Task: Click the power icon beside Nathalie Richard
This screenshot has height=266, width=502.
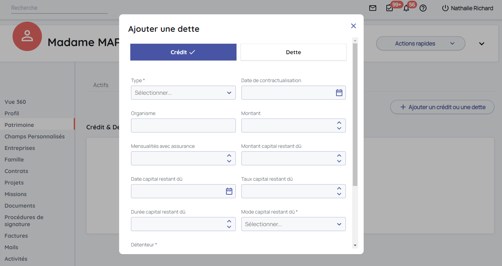Action: (445, 8)
